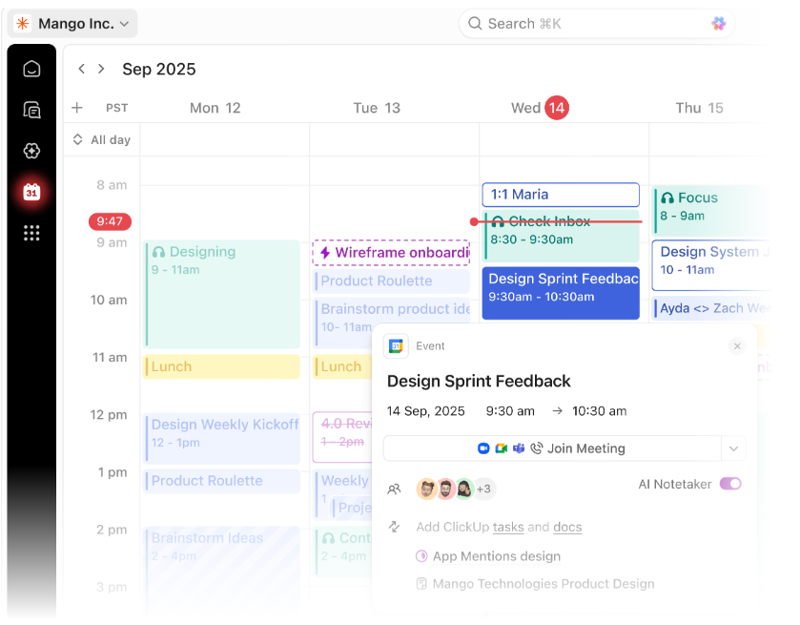Click the plus icon beside PST
The width and height of the screenshot is (800, 625).
coord(77,108)
